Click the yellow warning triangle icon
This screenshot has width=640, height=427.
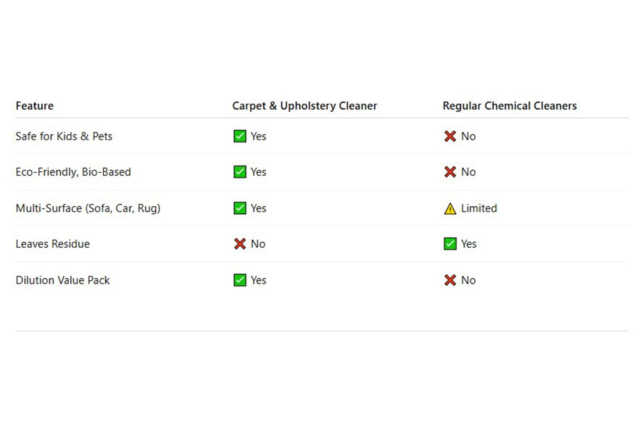(x=450, y=208)
